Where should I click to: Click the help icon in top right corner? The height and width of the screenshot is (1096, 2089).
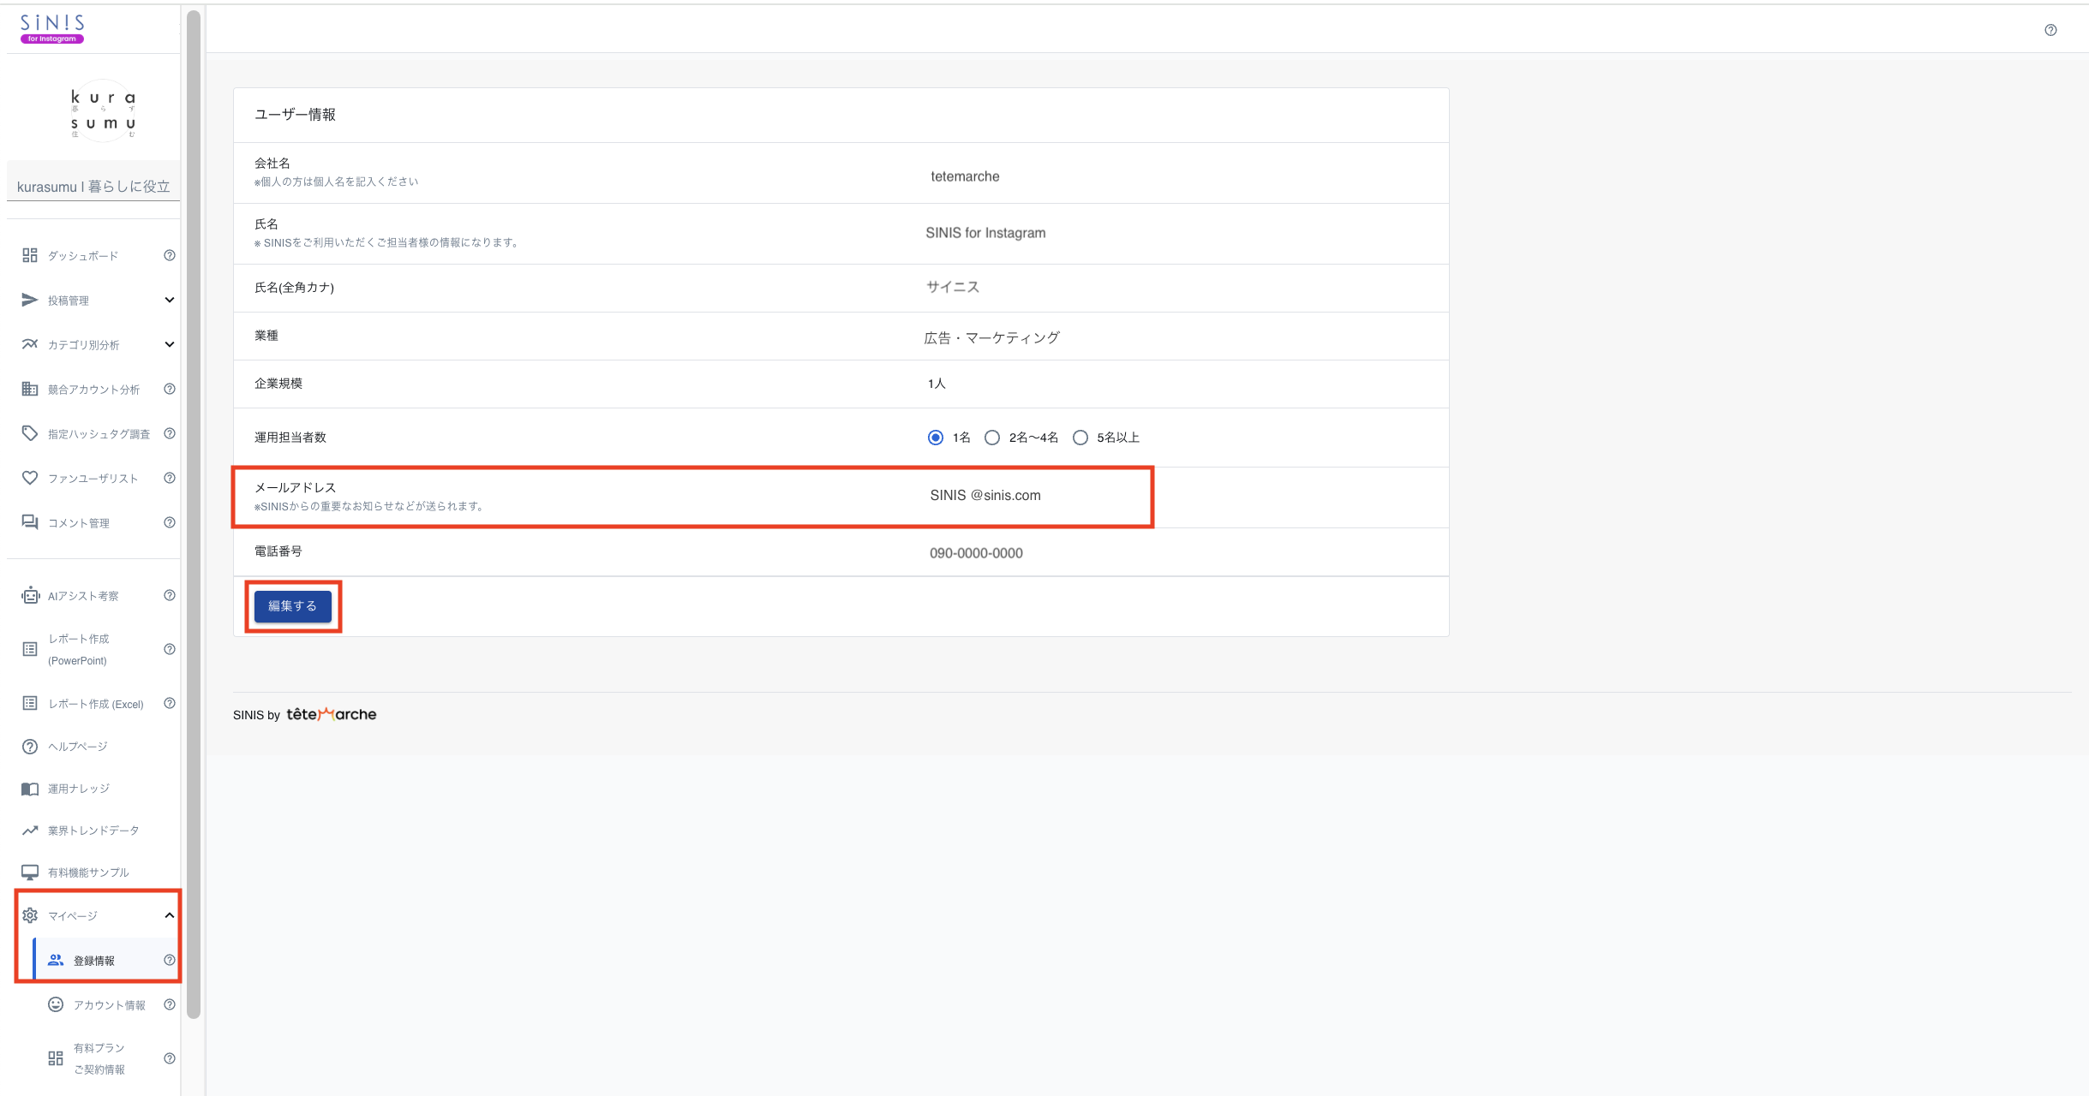click(2050, 30)
